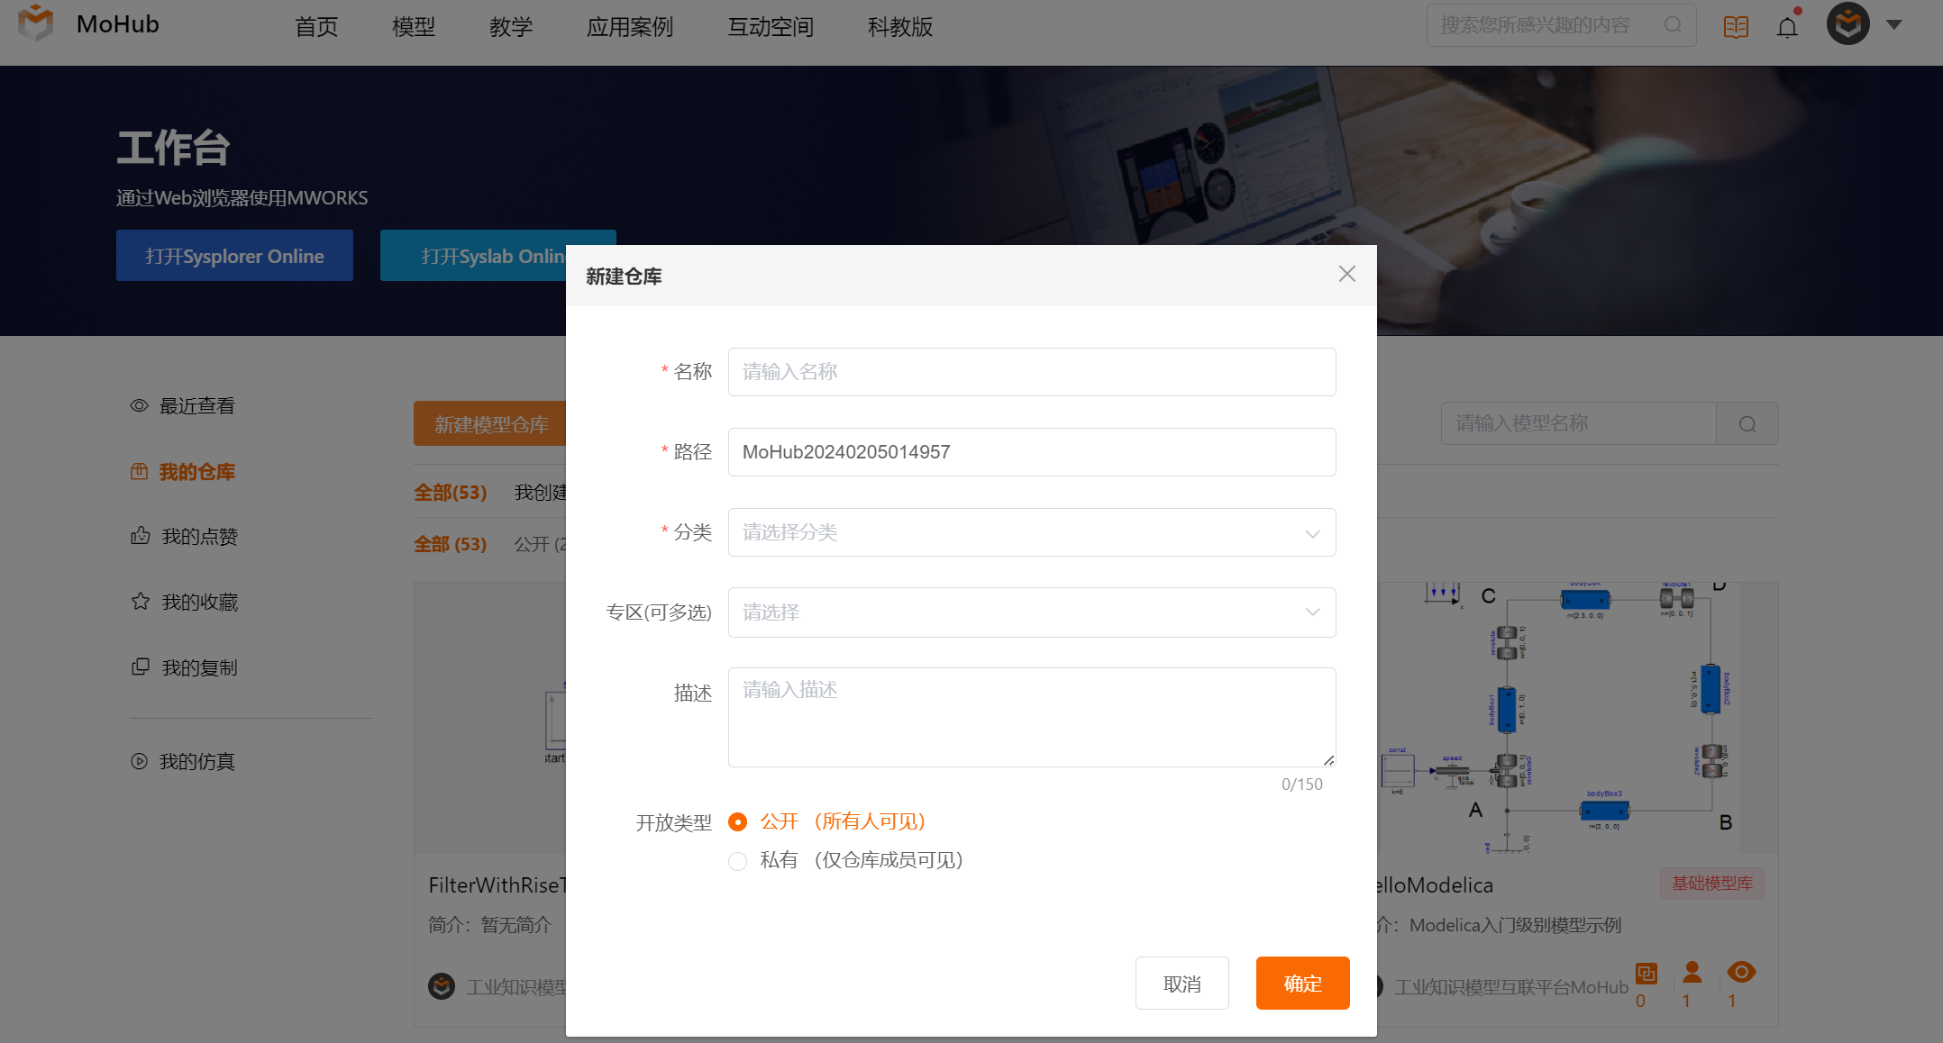Click the 我的收藏 star icon
Viewport: 1943px width, 1043px height.
140,601
